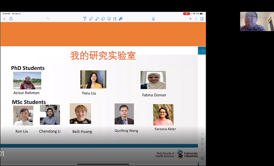This screenshot has width=274, height=166.
Task: Start audio recording with microphone icon
Action: pos(153,19)
